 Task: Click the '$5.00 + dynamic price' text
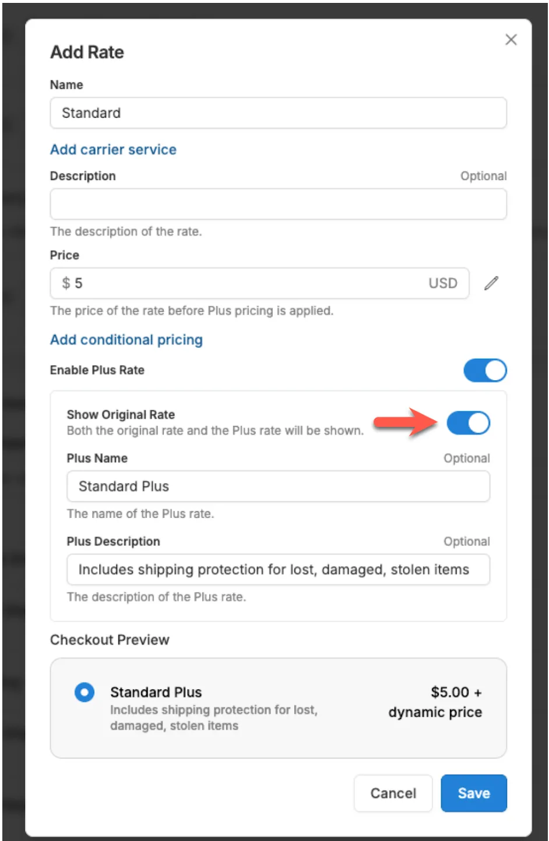(x=435, y=702)
